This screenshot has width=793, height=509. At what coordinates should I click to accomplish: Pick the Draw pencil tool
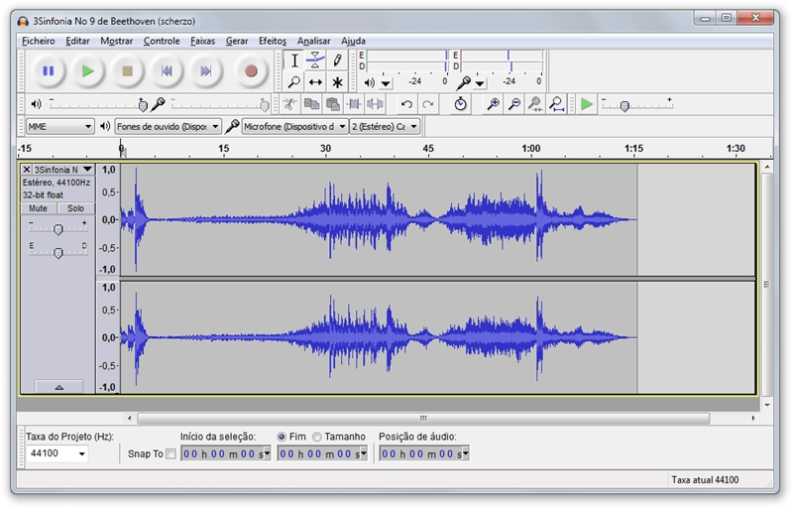(x=337, y=60)
